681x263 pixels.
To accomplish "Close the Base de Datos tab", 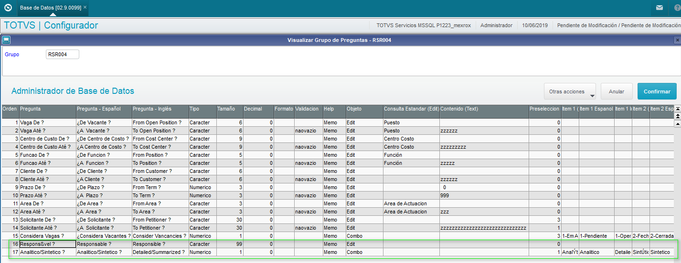I will coord(85,8).
